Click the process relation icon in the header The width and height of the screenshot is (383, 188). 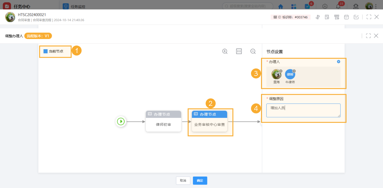point(318,17)
